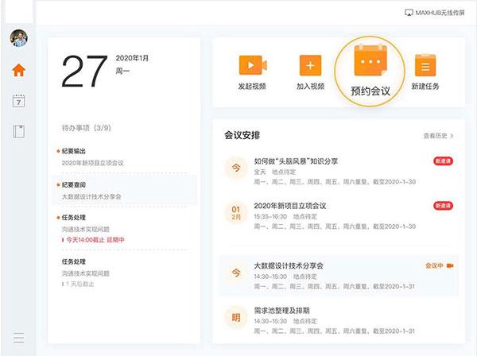477x356 pixels.
Task: Open meeting 如何做"头脑风暴"知识分享
Action: click(296, 161)
